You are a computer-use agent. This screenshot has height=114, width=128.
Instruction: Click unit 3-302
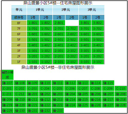[98, 51]
